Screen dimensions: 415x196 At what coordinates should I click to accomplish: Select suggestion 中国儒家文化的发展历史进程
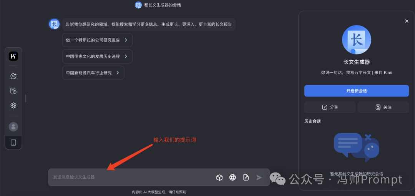coord(97,56)
